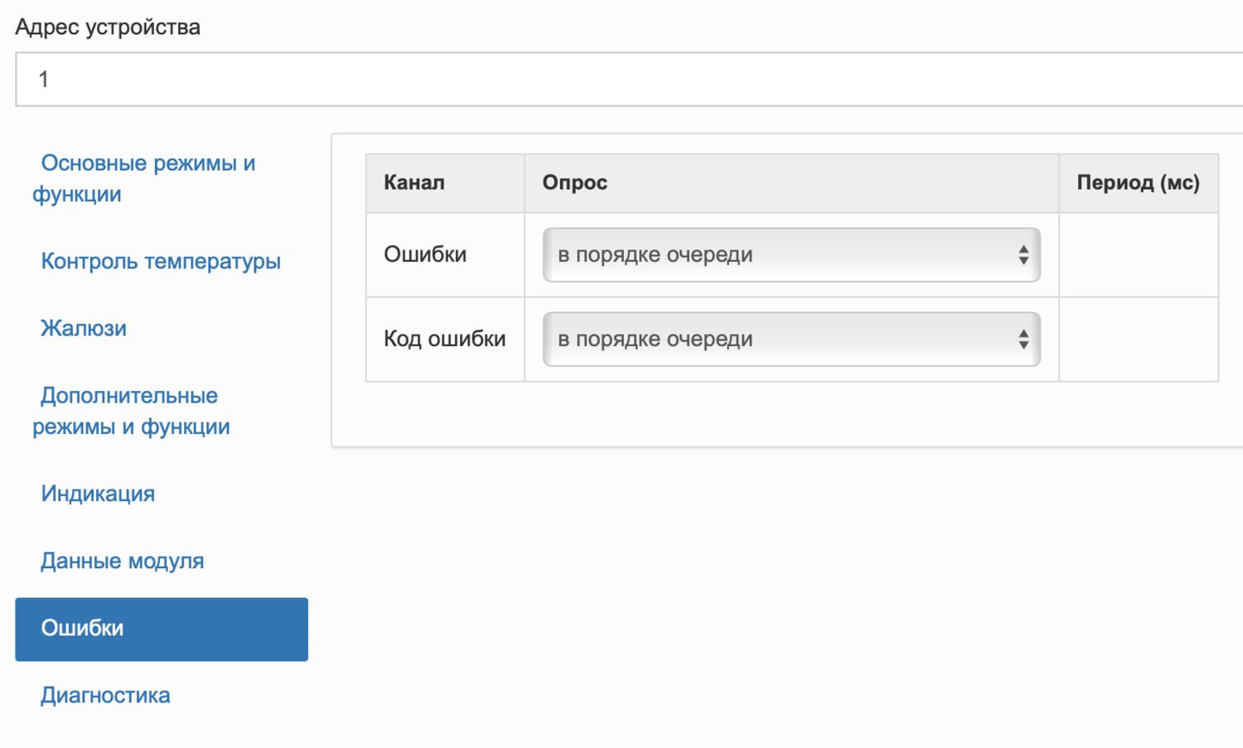Go to the Индикация section
The width and height of the screenshot is (1243, 748).
pyautogui.click(x=98, y=494)
